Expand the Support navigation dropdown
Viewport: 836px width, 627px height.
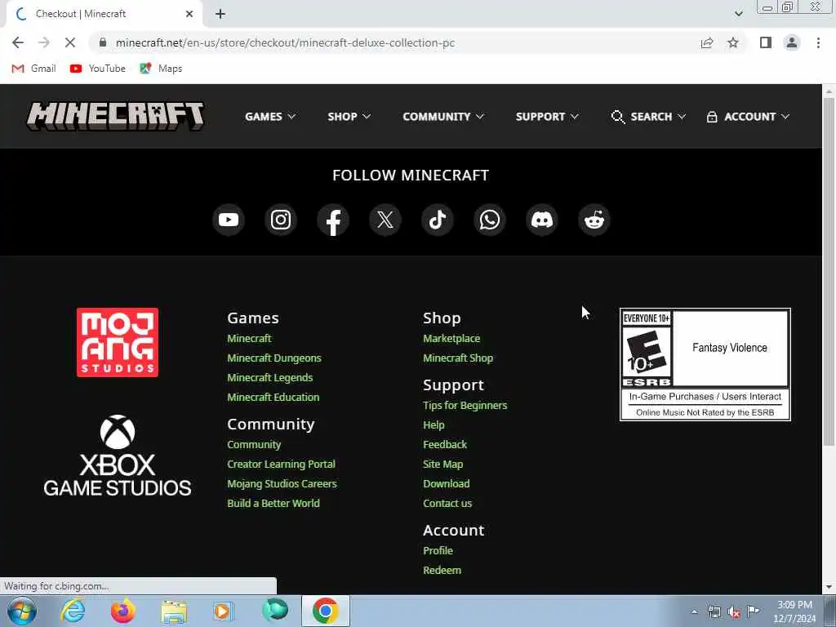click(547, 116)
